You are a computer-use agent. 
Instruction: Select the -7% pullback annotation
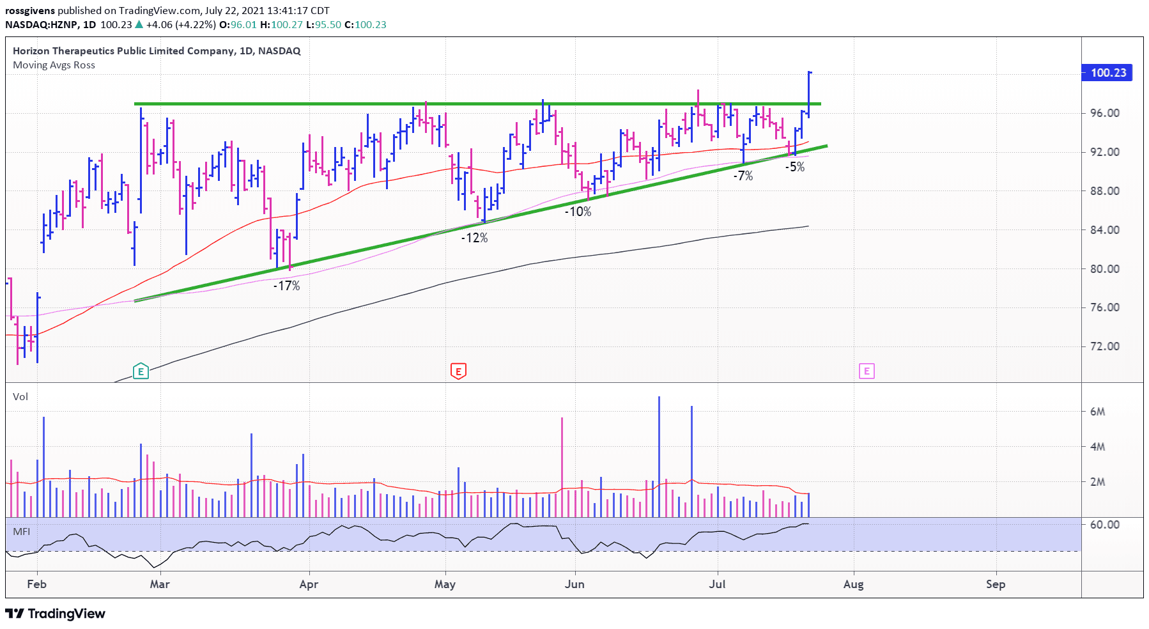pos(743,176)
